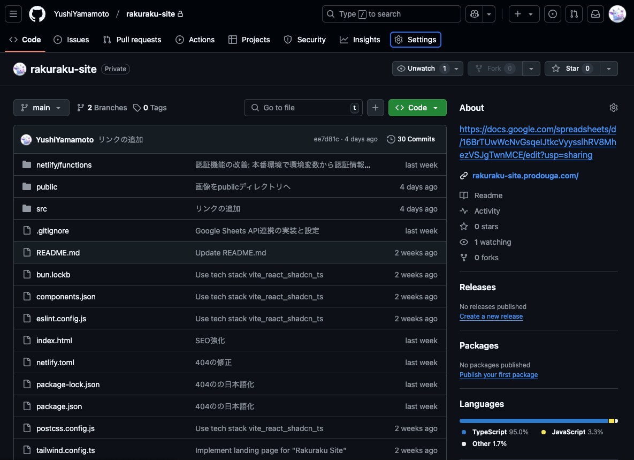Open eslint.config.js file
This screenshot has width=634, height=460.
coord(61,319)
